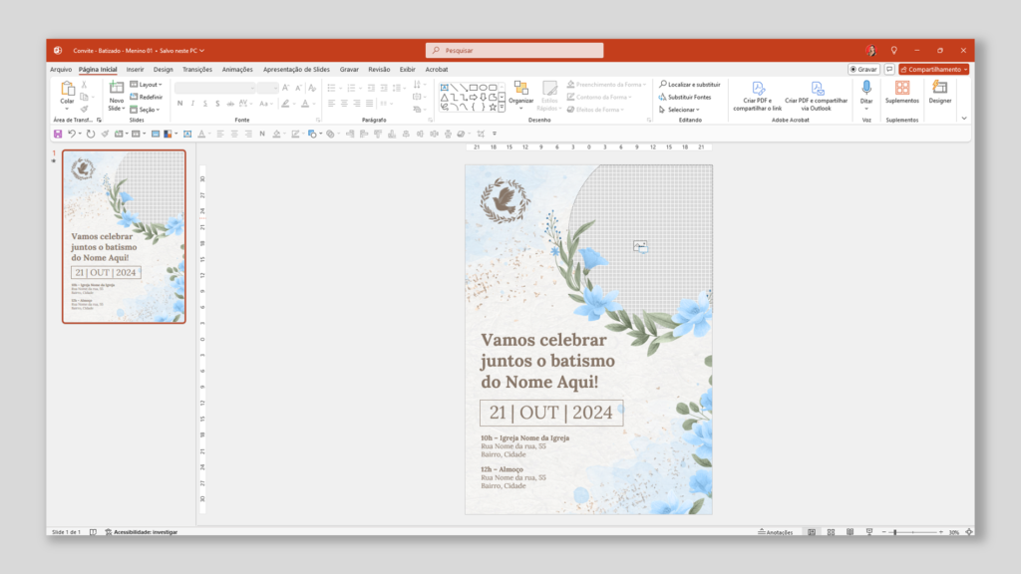Open the font name combo box
This screenshot has height=574, width=1021.
[x=215, y=88]
